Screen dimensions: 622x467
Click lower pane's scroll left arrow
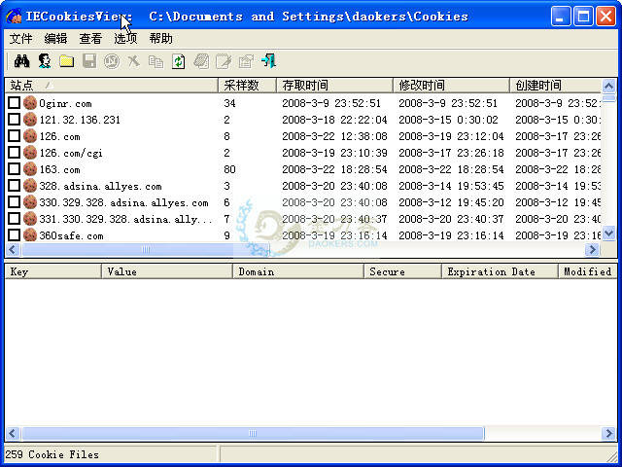[13, 433]
